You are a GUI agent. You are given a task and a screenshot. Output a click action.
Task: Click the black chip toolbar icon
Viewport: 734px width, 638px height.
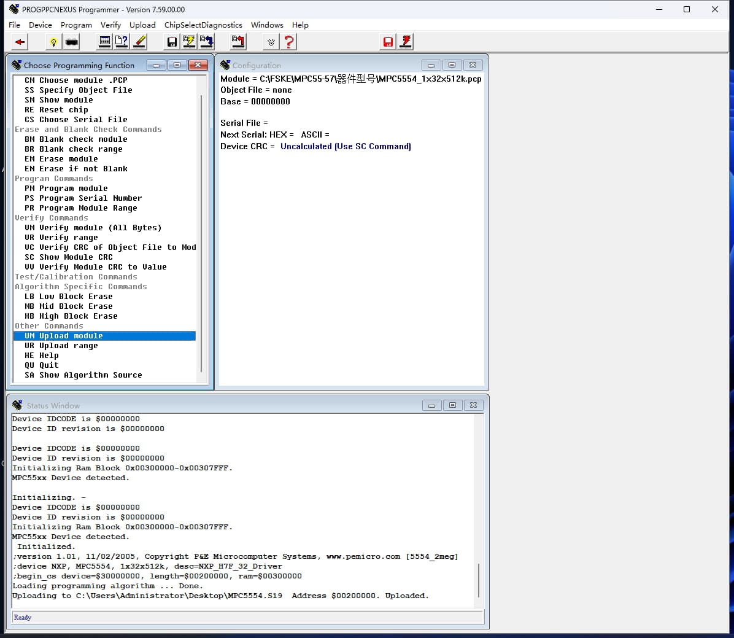click(72, 42)
